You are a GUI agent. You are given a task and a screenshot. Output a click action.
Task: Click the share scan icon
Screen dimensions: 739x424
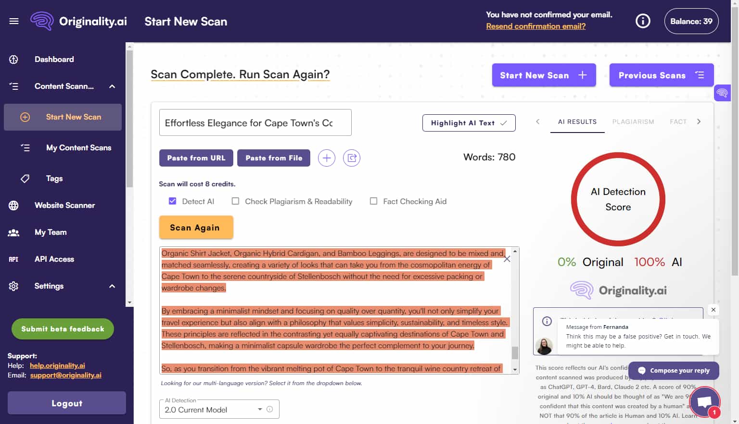352,157
